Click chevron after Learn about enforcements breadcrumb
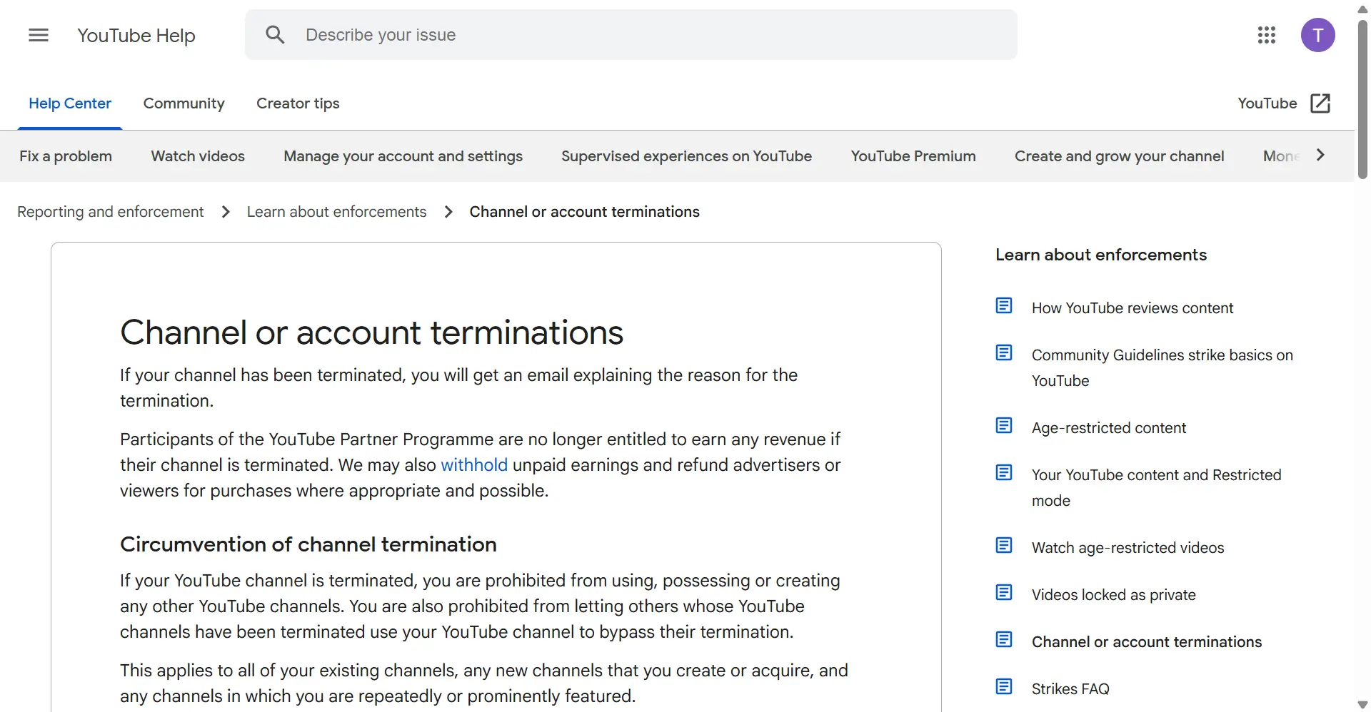The height and width of the screenshot is (712, 1371). [448, 212]
